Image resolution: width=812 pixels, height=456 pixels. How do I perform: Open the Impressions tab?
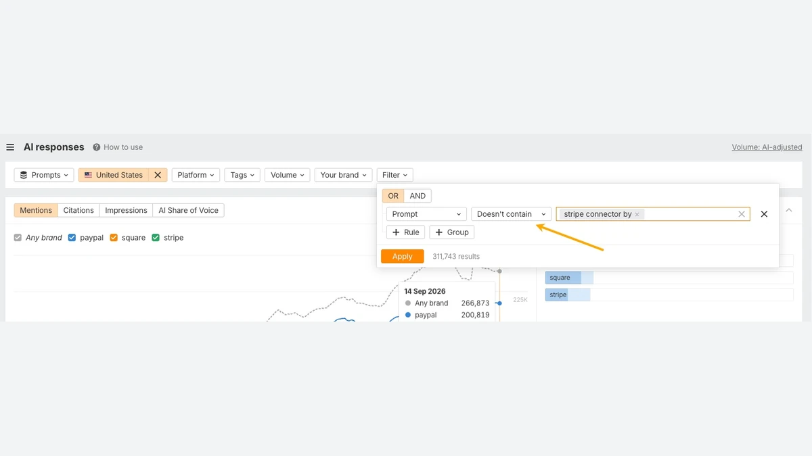[x=126, y=211]
